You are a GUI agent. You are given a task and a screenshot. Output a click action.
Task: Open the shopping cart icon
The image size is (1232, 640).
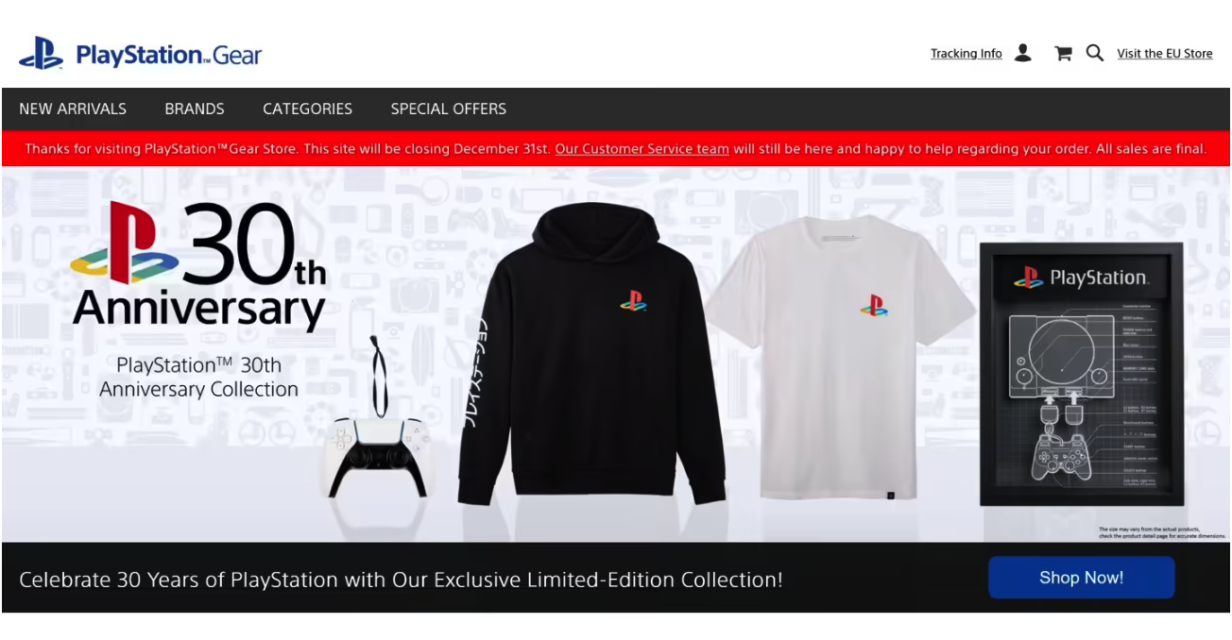pyautogui.click(x=1063, y=54)
